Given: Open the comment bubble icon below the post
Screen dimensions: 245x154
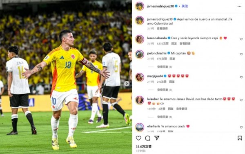Looking at the screenshot, I should tap(148, 138).
